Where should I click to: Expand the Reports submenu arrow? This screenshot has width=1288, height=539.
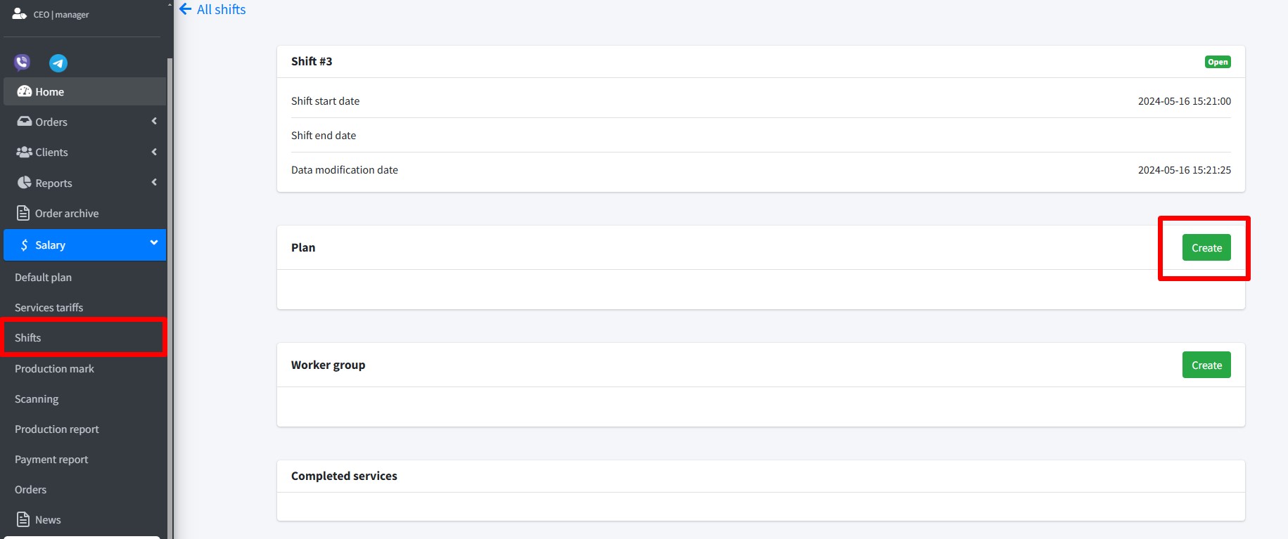(154, 183)
